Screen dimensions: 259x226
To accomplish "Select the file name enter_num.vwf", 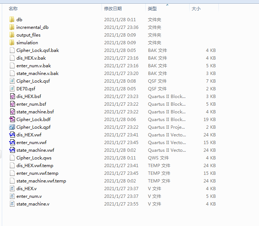I will pos(31,143).
